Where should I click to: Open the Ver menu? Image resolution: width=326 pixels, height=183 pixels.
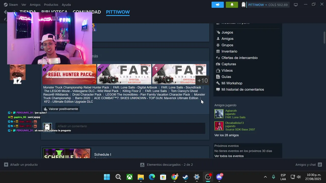click(24, 5)
